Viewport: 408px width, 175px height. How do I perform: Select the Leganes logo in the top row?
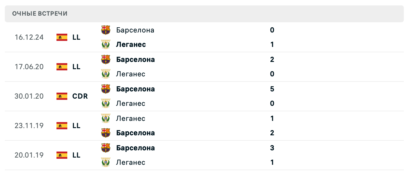point(106,44)
